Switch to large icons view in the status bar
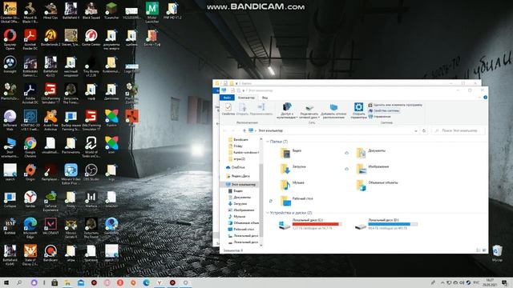 (484, 250)
